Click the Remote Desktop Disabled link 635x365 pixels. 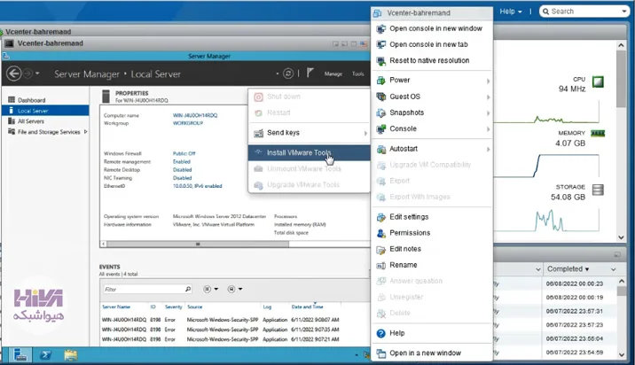182,169
